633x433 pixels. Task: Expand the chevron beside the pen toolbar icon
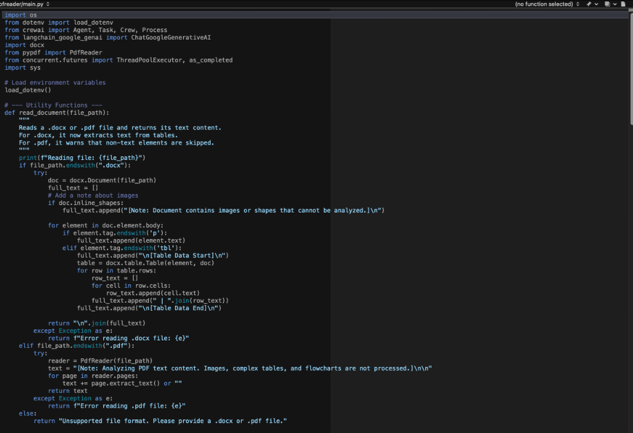pyautogui.click(x=597, y=4)
